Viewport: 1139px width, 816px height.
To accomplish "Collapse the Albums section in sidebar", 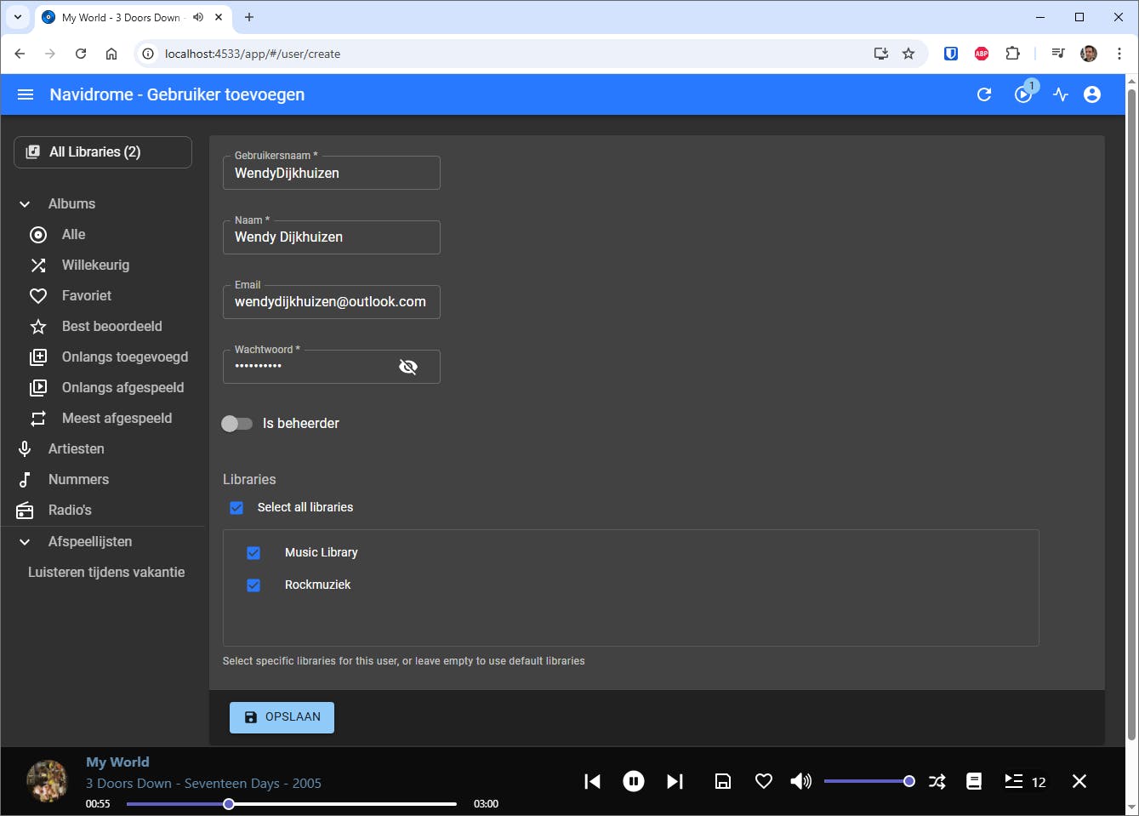I will coord(26,204).
